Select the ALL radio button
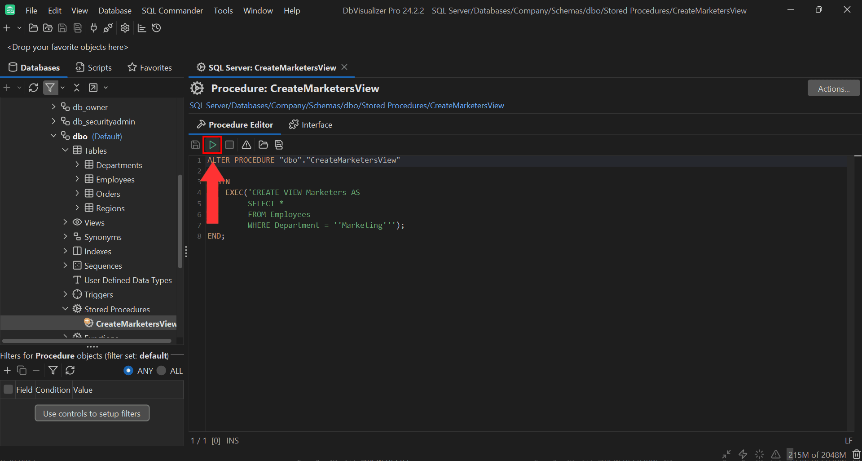The height and width of the screenshot is (461, 862). tap(161, 371)
